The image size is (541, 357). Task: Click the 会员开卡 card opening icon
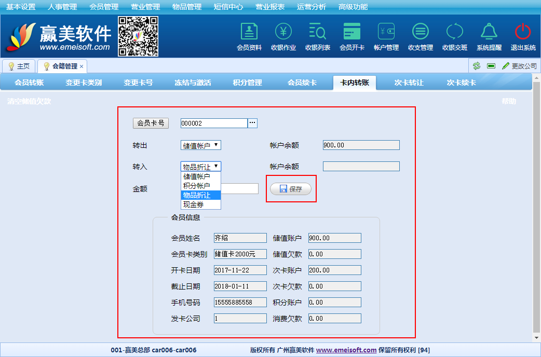352,32
